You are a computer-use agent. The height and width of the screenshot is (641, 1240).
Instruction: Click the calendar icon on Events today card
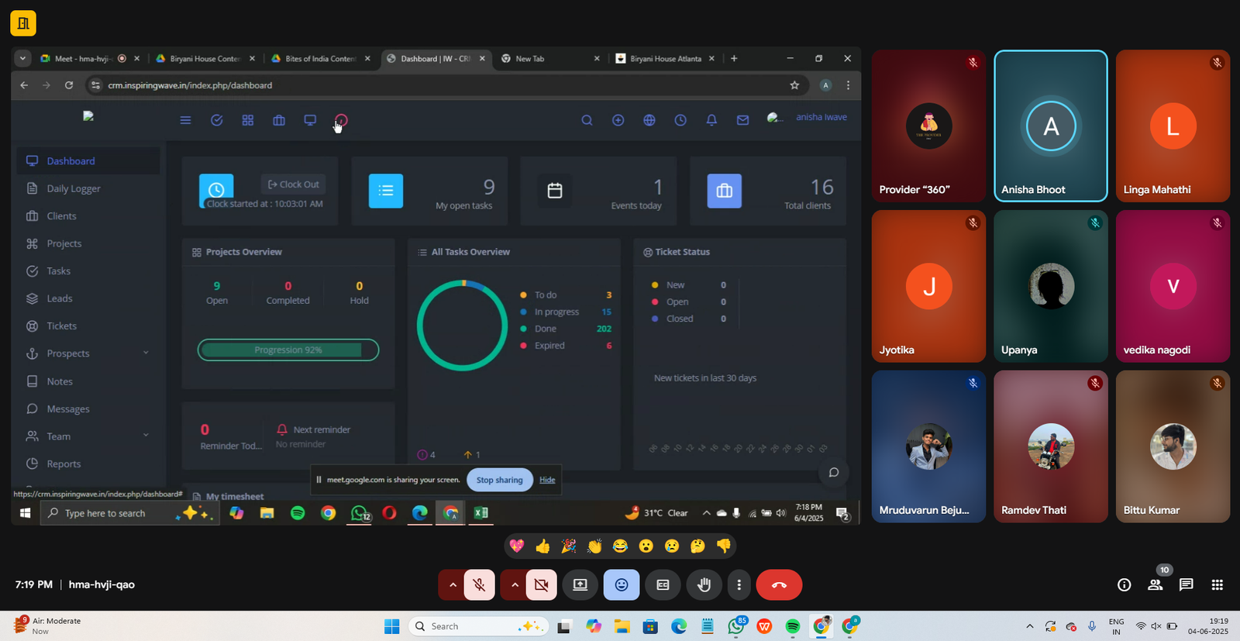(555, 191)
